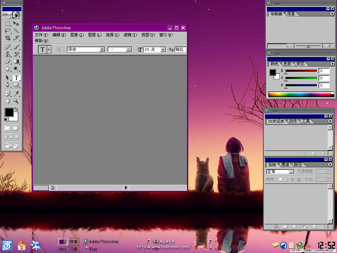Change text orientation in options bar
Viewport: 337px width, 253px height.
[x=59, y=49]
